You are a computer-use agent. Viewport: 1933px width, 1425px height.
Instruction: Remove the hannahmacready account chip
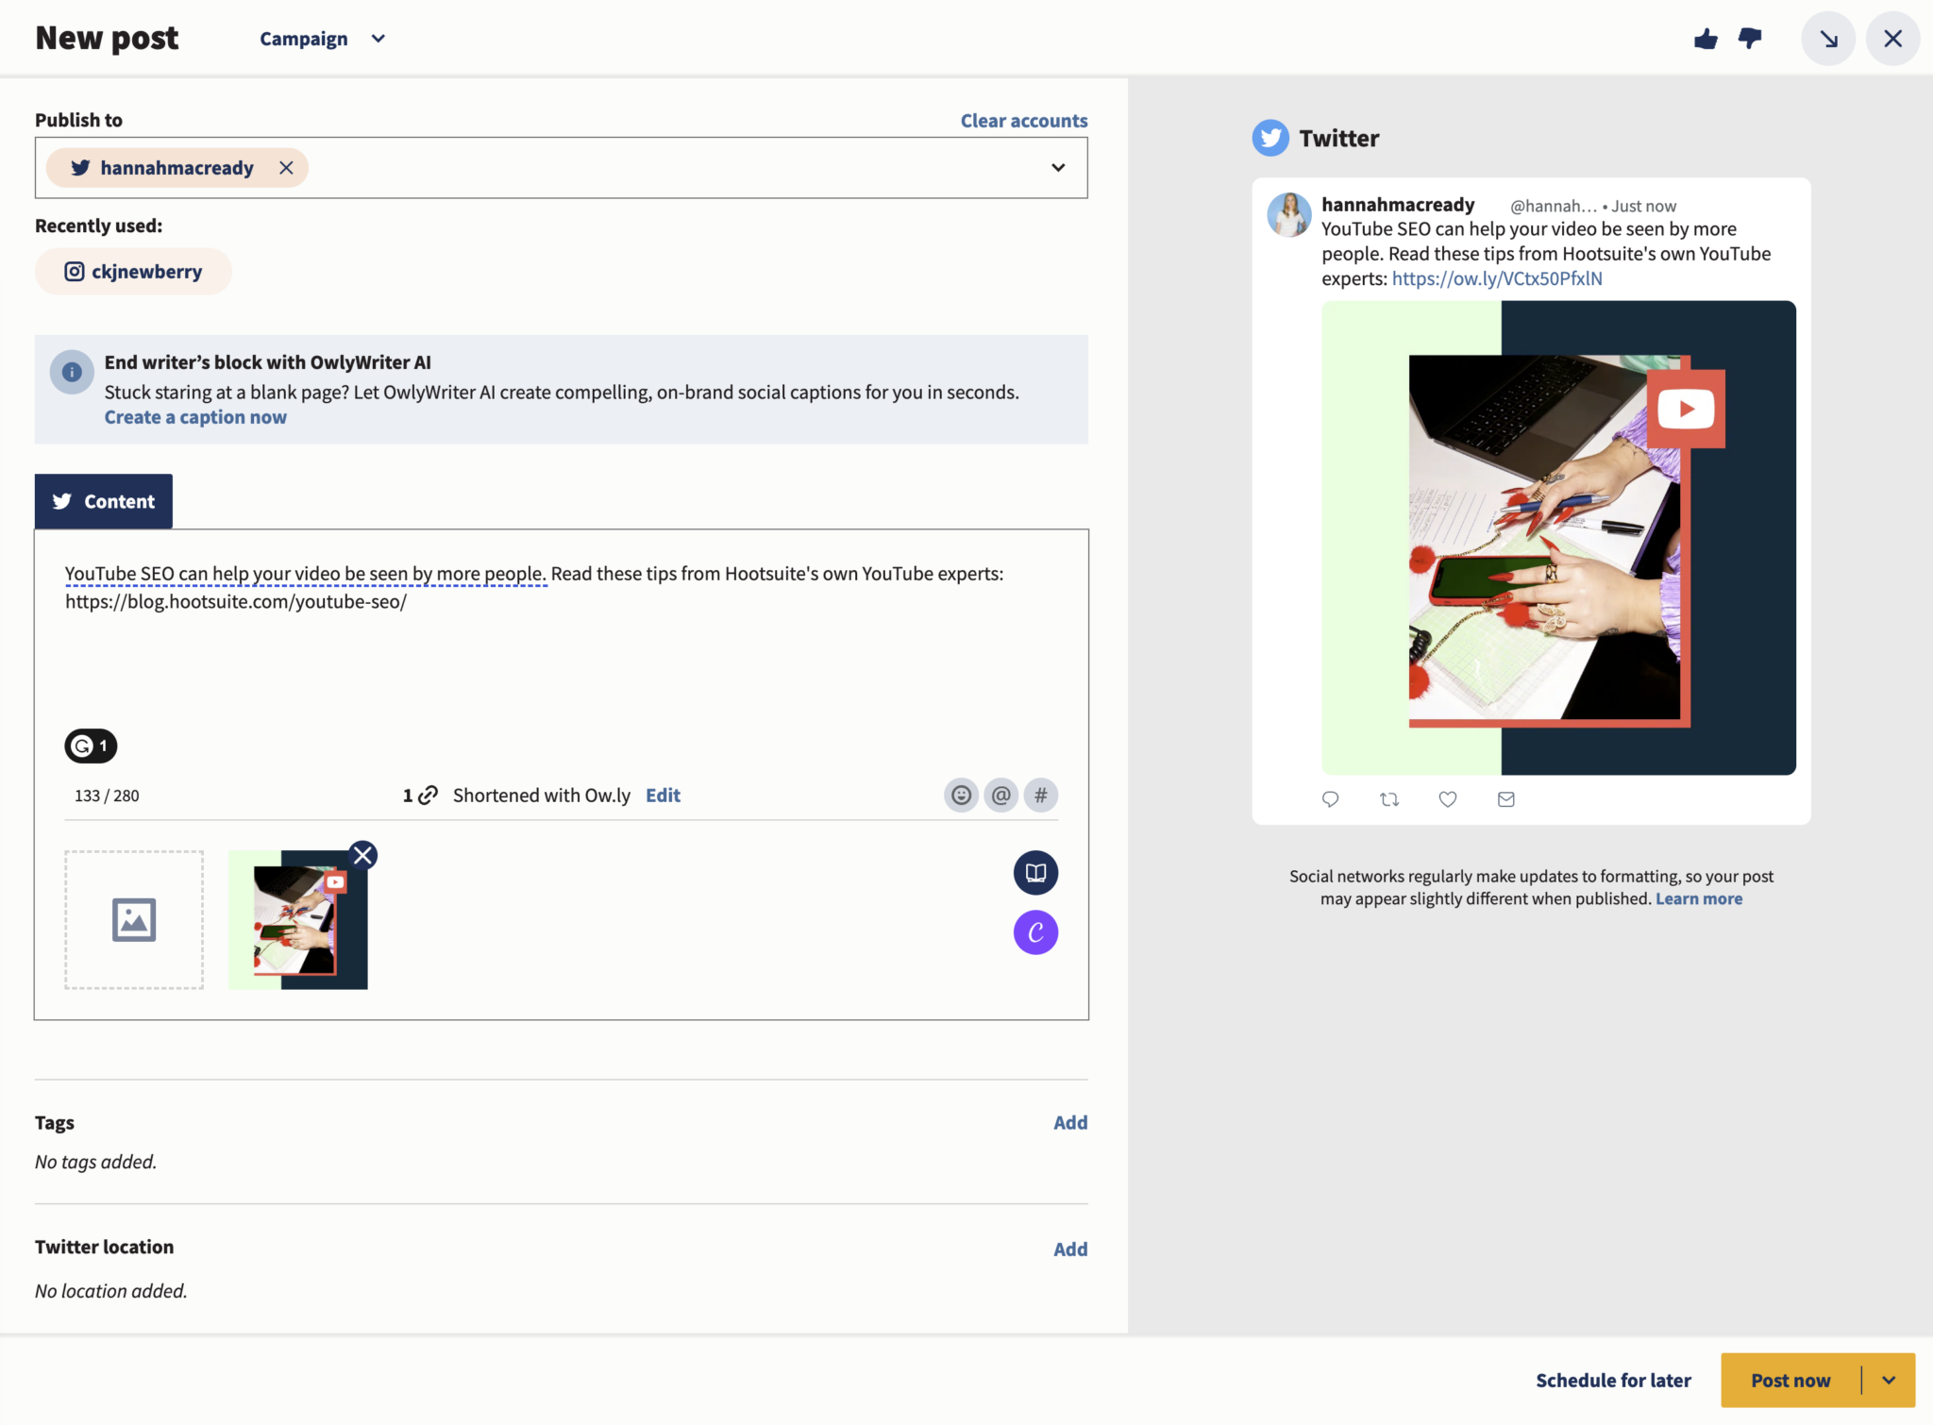tap(286, 168)
